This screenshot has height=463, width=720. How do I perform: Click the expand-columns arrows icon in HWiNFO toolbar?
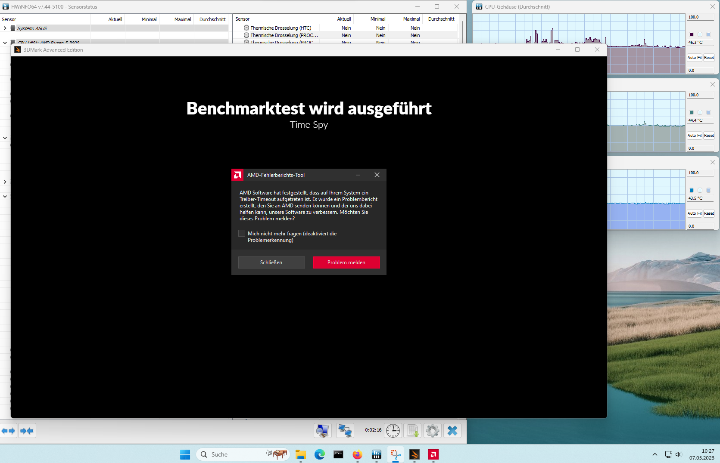pos(8,431)
